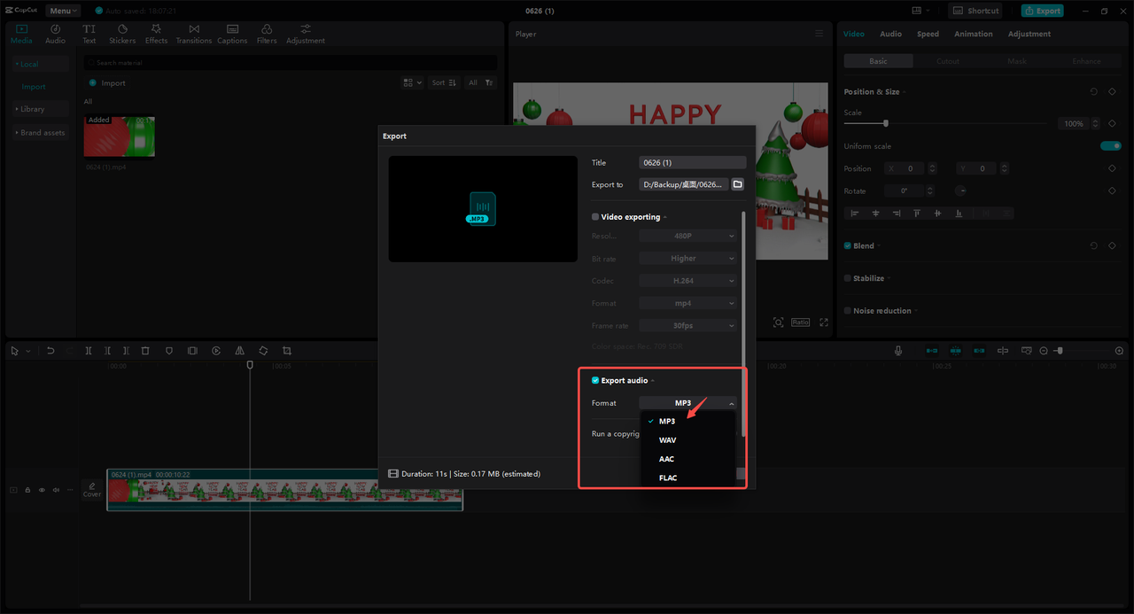
Task: Open the Transitions panel
Action: (193, 34)
